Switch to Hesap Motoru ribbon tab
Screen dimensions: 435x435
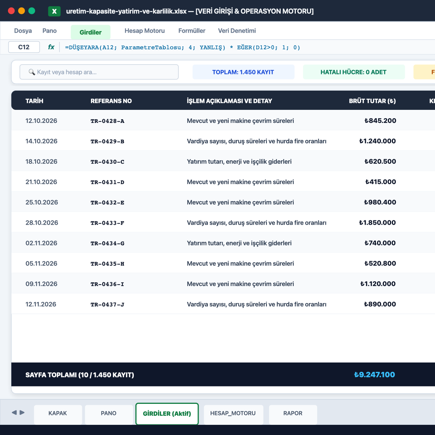(145, 31)
